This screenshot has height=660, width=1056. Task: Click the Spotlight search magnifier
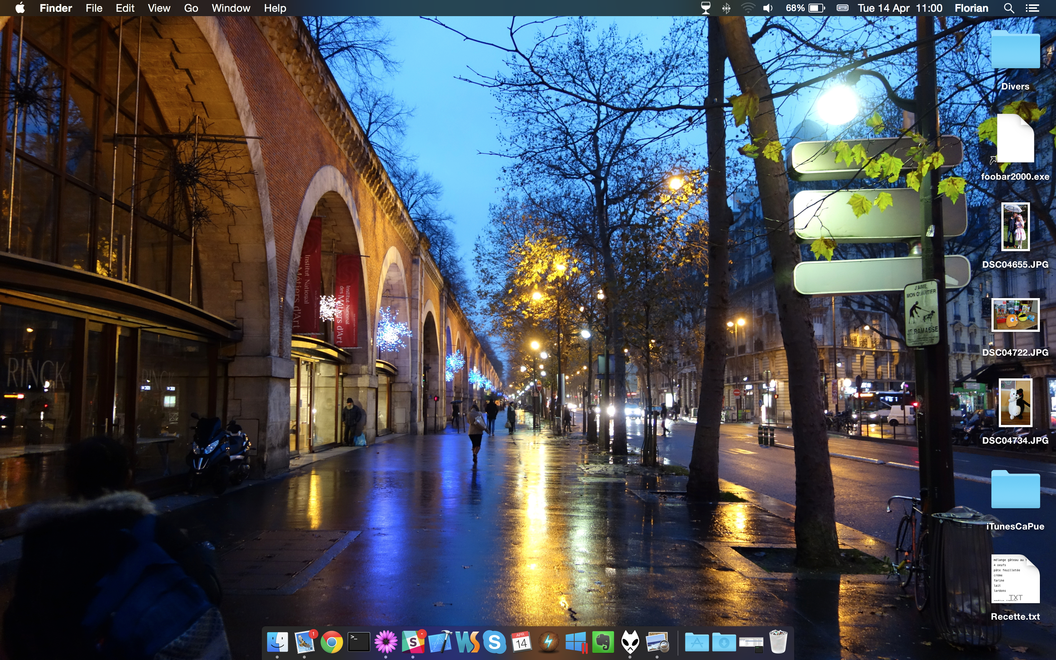coord(1008,8)
